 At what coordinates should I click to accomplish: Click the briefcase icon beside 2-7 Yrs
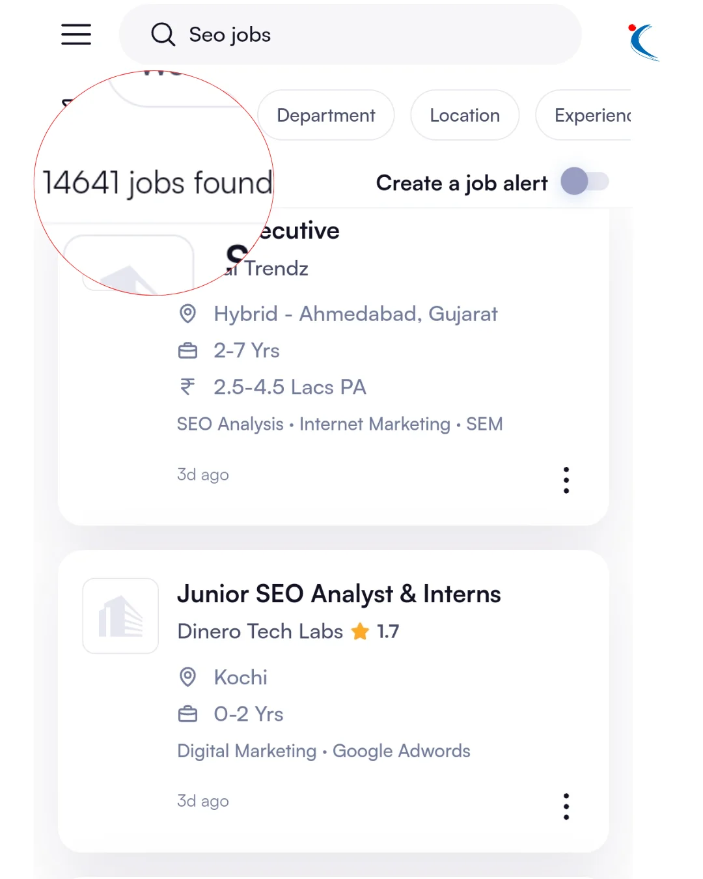point(187,350)
